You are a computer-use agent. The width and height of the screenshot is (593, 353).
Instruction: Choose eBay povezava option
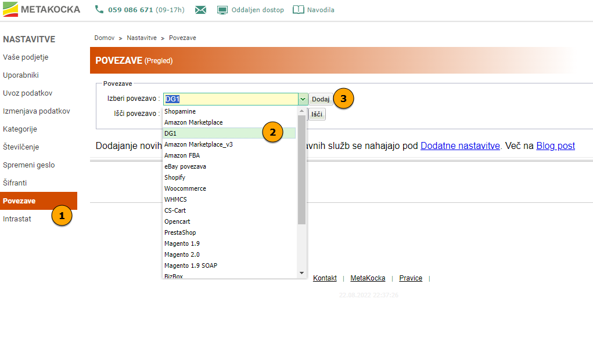pyautogui.click(x=229, y=166)
